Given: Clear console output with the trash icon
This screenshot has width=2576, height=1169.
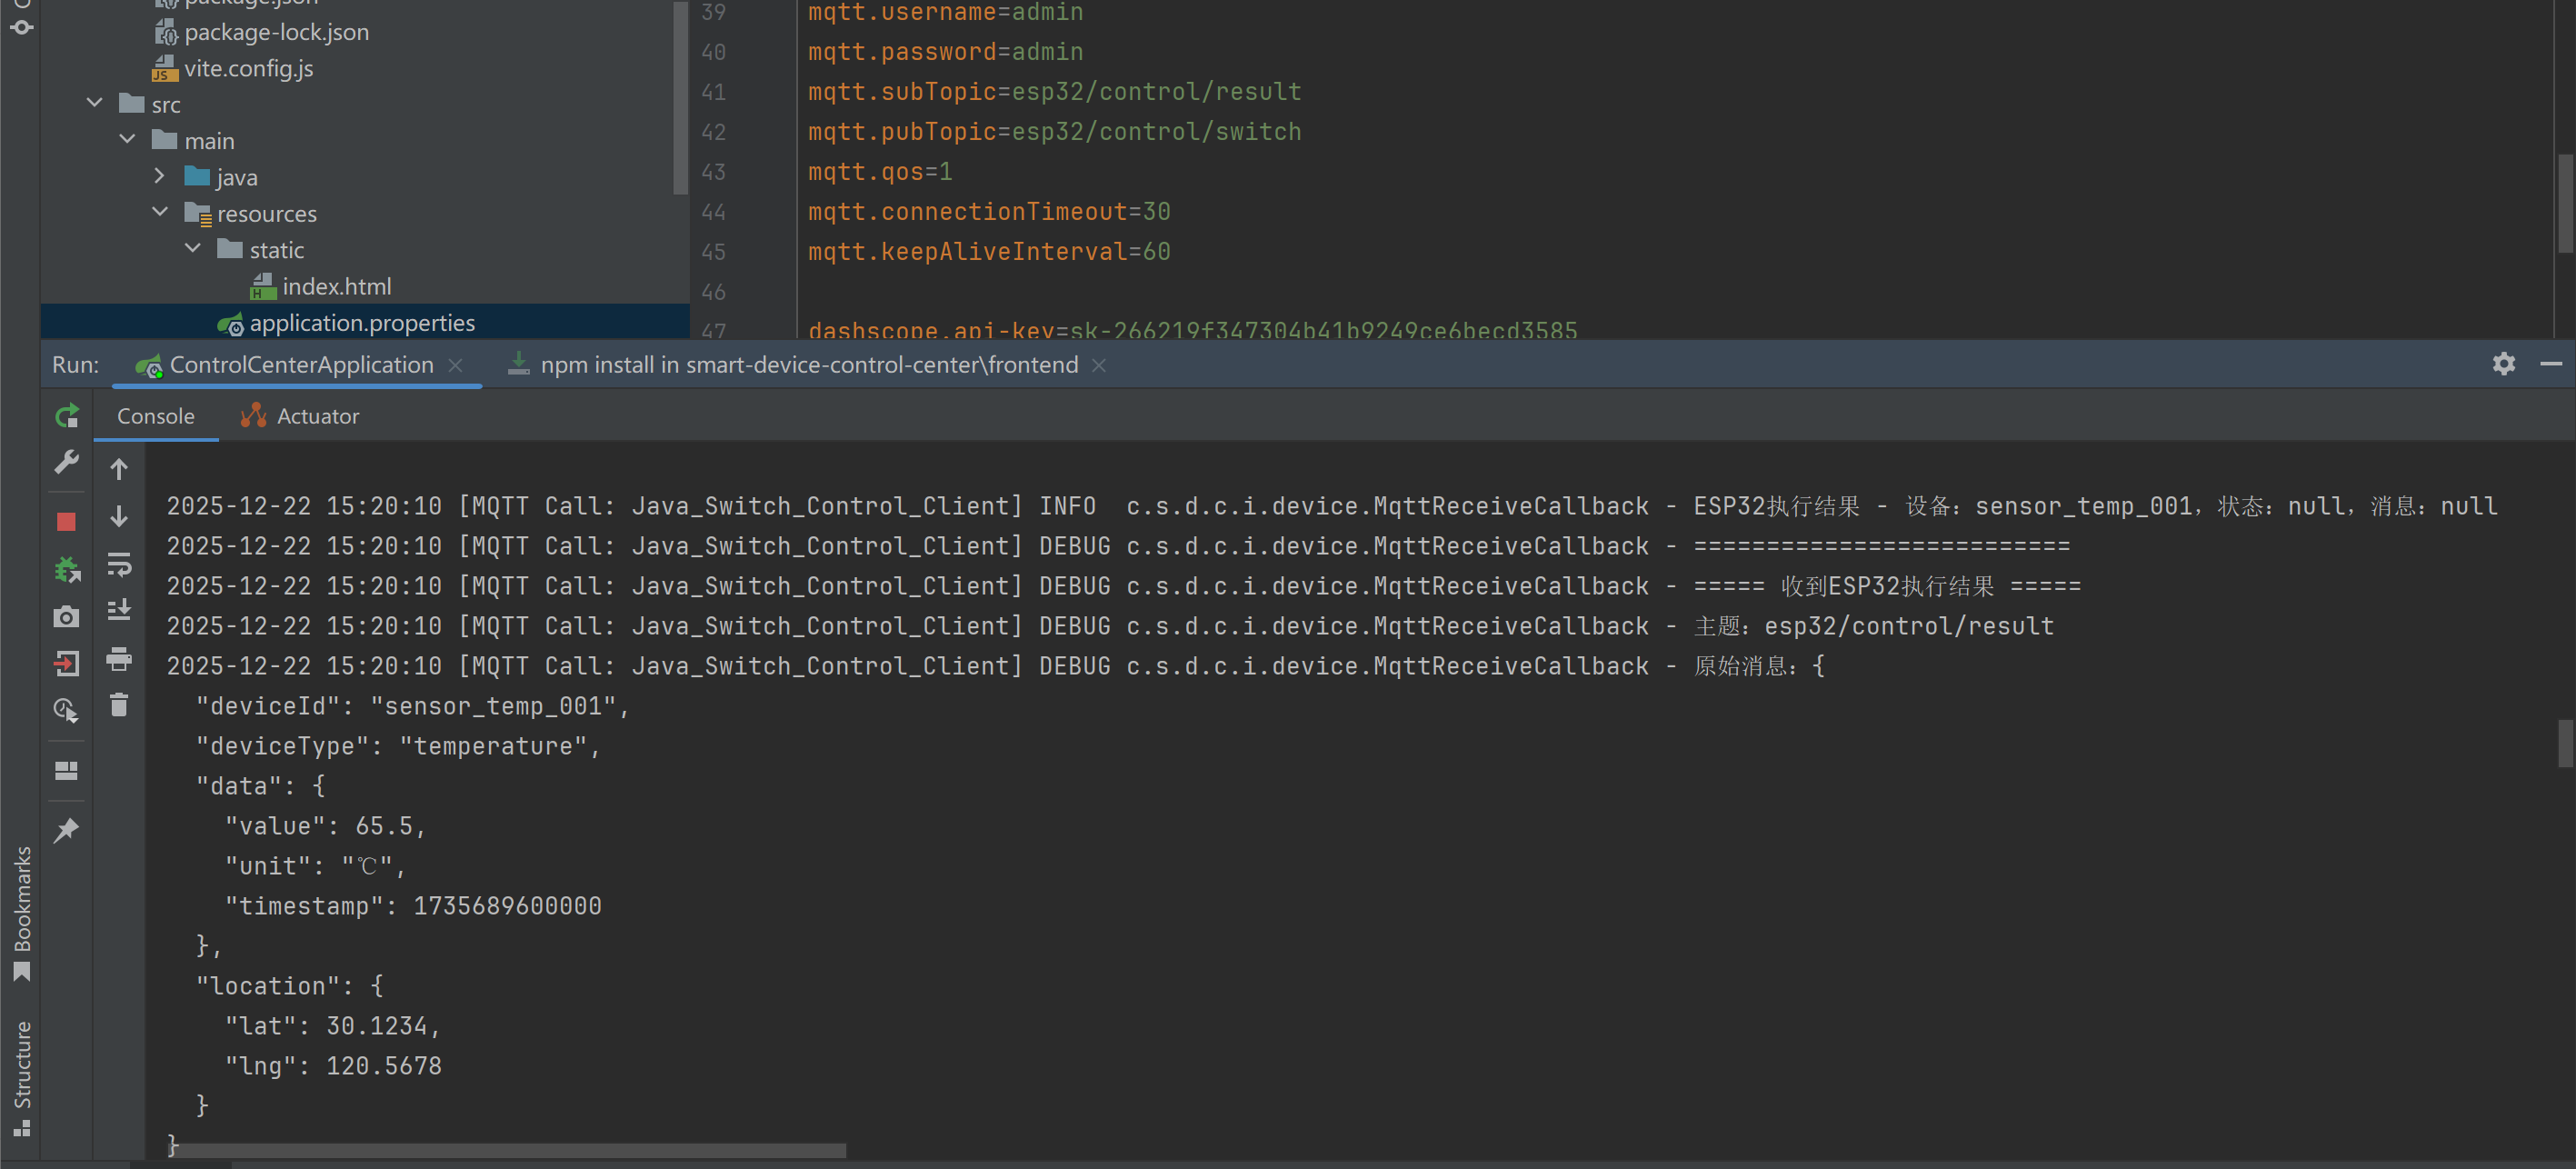Looking at the screenshot, I should click(119, 705).
